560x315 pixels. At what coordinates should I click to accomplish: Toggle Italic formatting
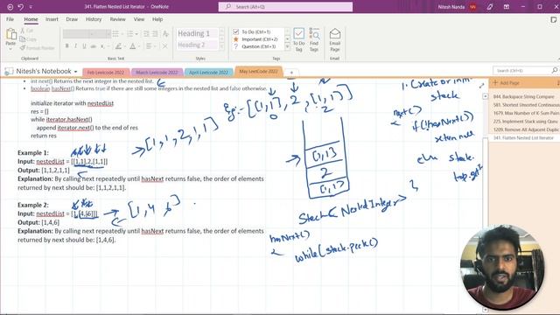coord(75,46)
